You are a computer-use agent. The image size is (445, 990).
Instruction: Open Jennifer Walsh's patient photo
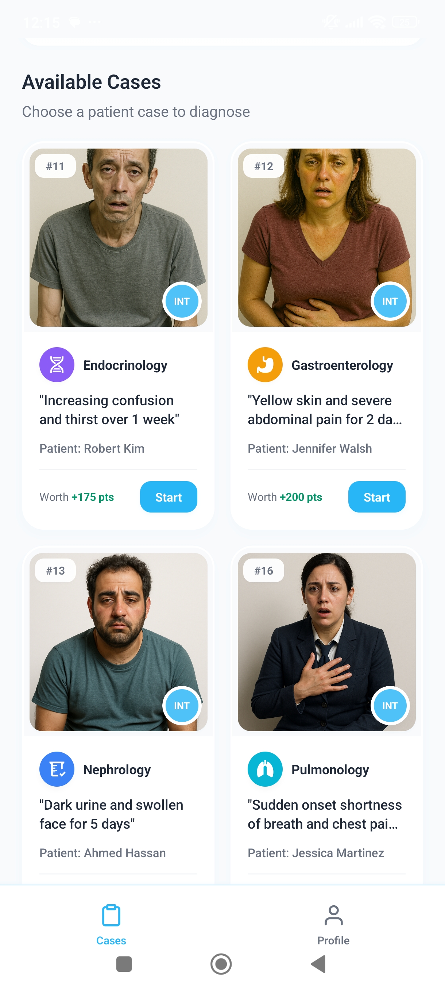tap(326, 238)
